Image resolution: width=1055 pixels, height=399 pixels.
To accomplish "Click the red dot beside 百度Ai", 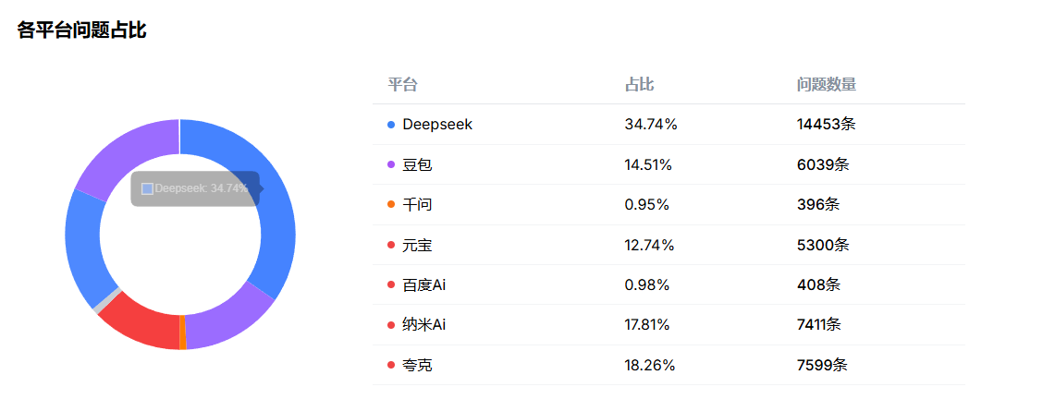I will [x=391, y=285].
